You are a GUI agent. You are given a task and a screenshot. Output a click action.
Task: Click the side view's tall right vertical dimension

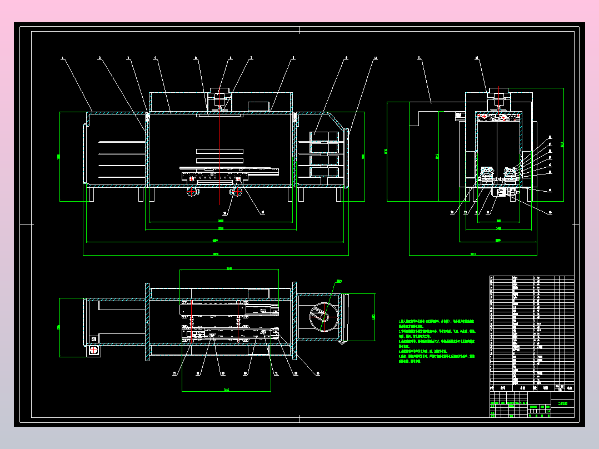pos(563,144)
